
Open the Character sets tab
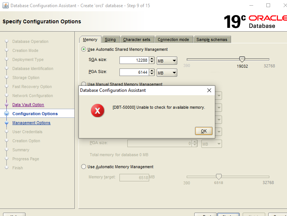pyautogui.click(x=136, y=40)
